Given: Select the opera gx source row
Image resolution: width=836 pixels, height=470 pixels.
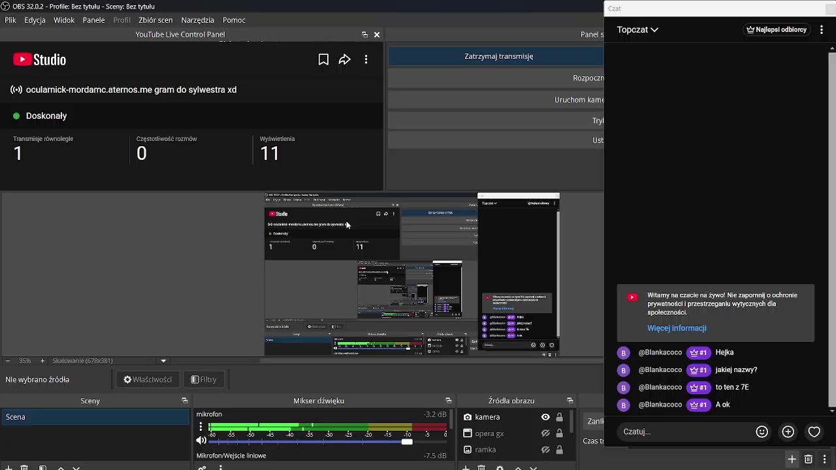Looking at the screenshot, I should [513, 433].
